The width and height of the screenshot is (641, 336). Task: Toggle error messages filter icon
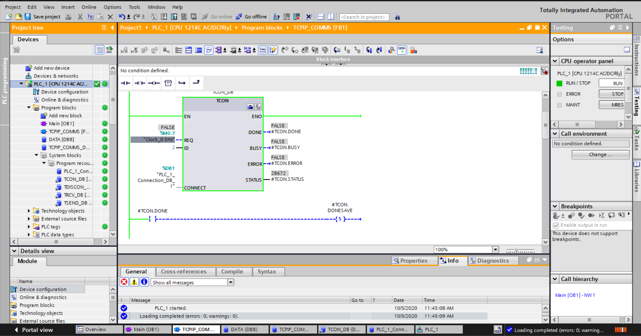tap(124, 282)
